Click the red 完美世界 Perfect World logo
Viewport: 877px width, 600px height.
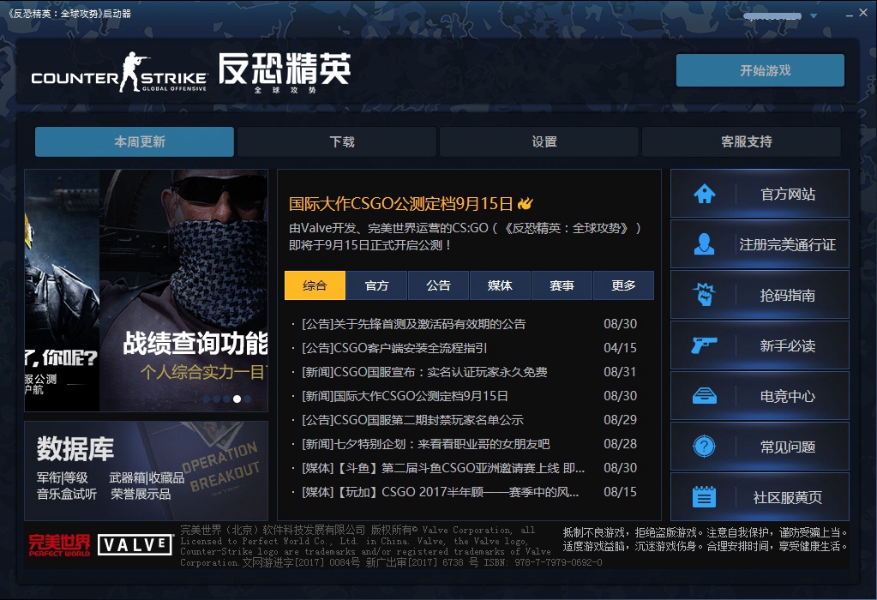tap(59, 545)
